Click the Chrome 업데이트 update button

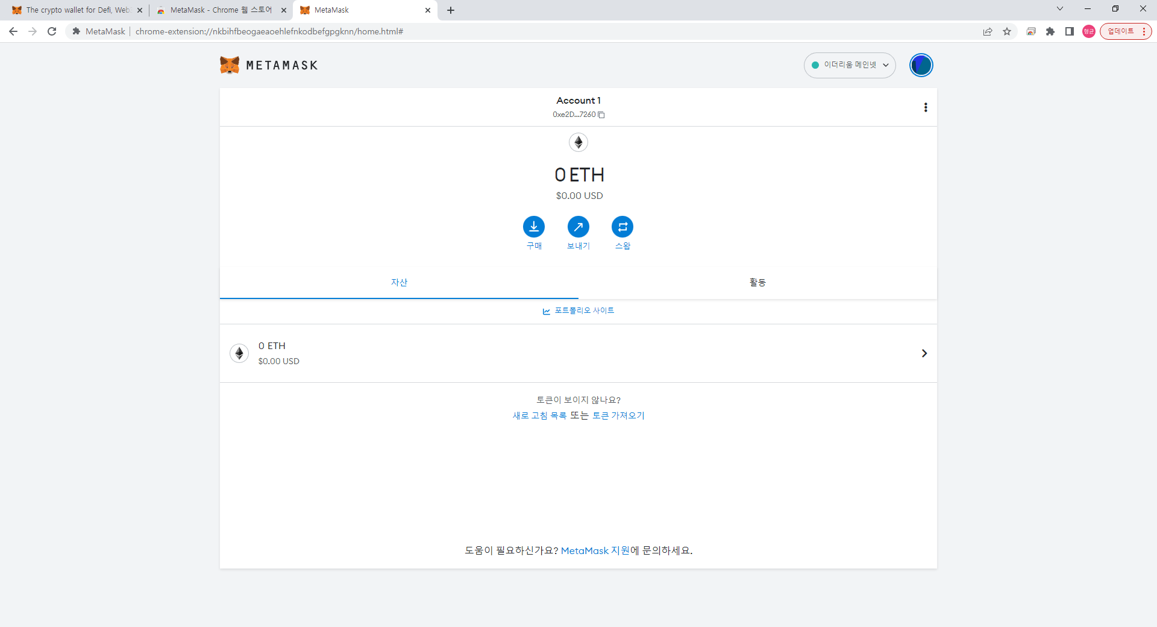coord(1126,31)
